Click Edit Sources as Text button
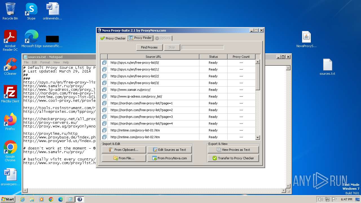Viewport: 361px width, 203px height. click(170, 150)
